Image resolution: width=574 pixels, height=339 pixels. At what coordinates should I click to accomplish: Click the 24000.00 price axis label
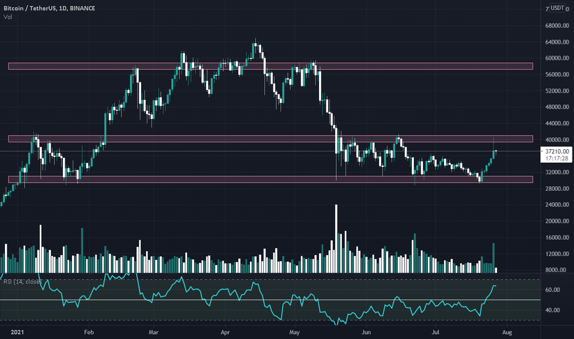click(557, 205)
